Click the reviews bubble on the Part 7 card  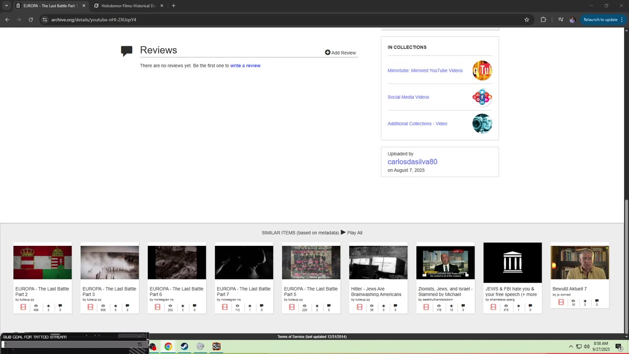(261, 306)
